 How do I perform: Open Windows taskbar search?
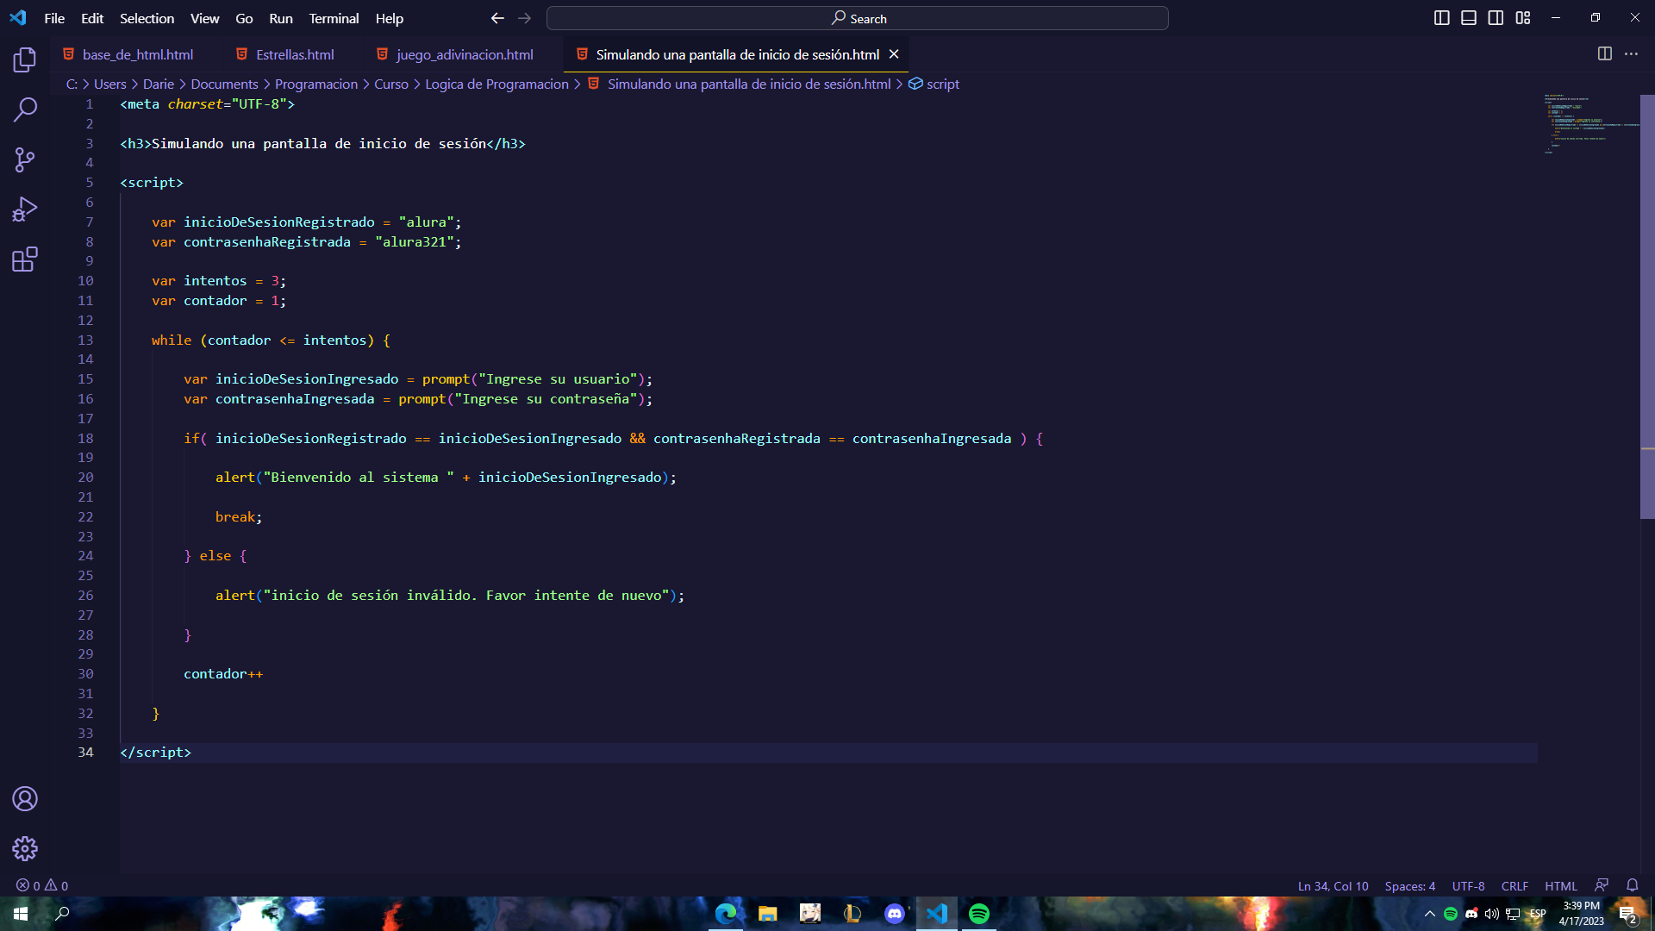[x=62, y=914]
